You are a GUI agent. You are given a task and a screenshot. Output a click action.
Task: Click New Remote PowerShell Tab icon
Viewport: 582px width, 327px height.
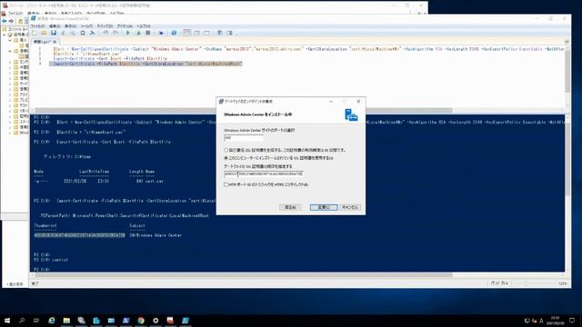161,33
